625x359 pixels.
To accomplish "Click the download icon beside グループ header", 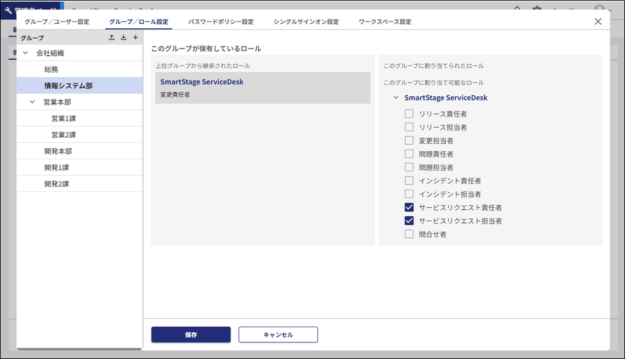I will tap(123, 37).
